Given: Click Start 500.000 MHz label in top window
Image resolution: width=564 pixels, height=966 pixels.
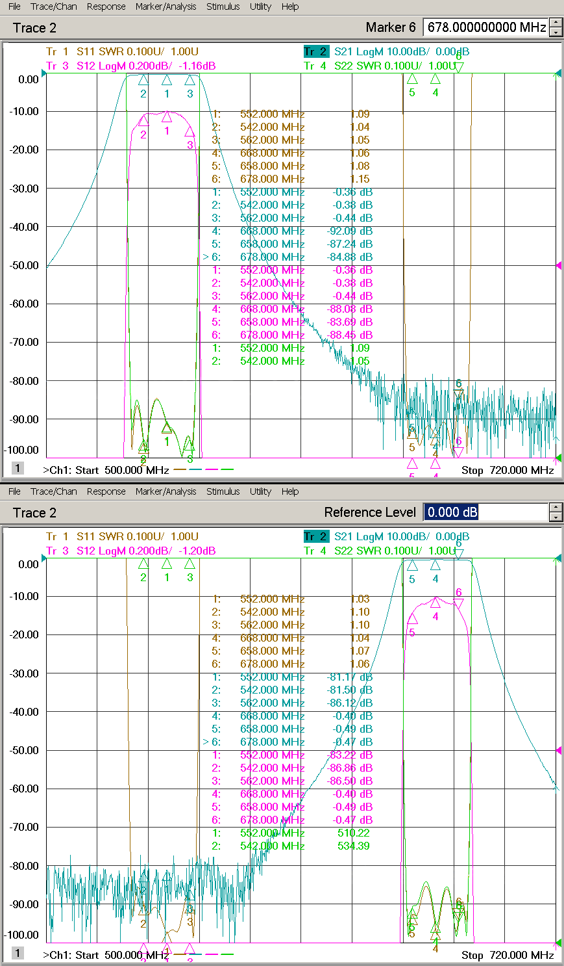Looking at the screenshot, I should point(106,470).
